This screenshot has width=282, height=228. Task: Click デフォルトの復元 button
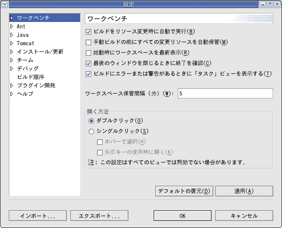pos(184,191)
